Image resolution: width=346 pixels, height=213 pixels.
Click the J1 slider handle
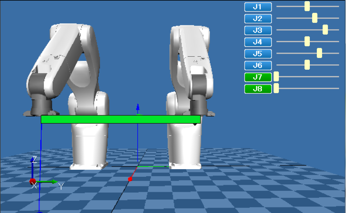307,6
